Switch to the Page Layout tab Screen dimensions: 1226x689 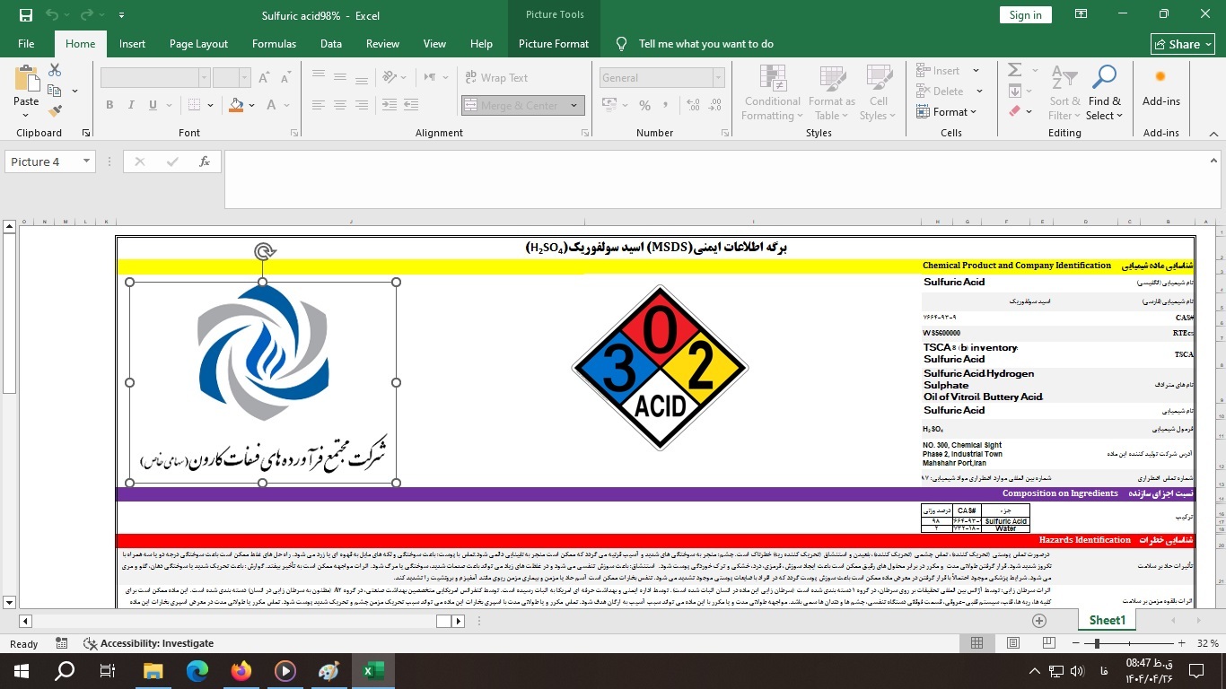point(198,43)
